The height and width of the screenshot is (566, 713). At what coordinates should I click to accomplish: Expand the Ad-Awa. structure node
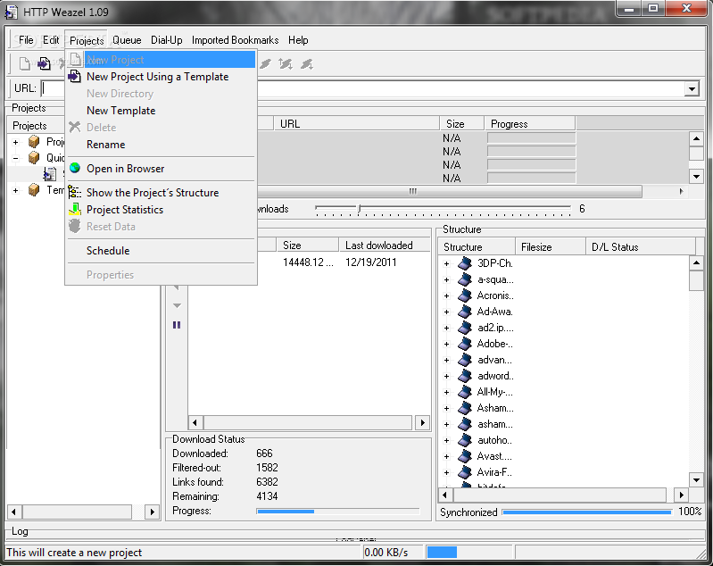(446, 312)
